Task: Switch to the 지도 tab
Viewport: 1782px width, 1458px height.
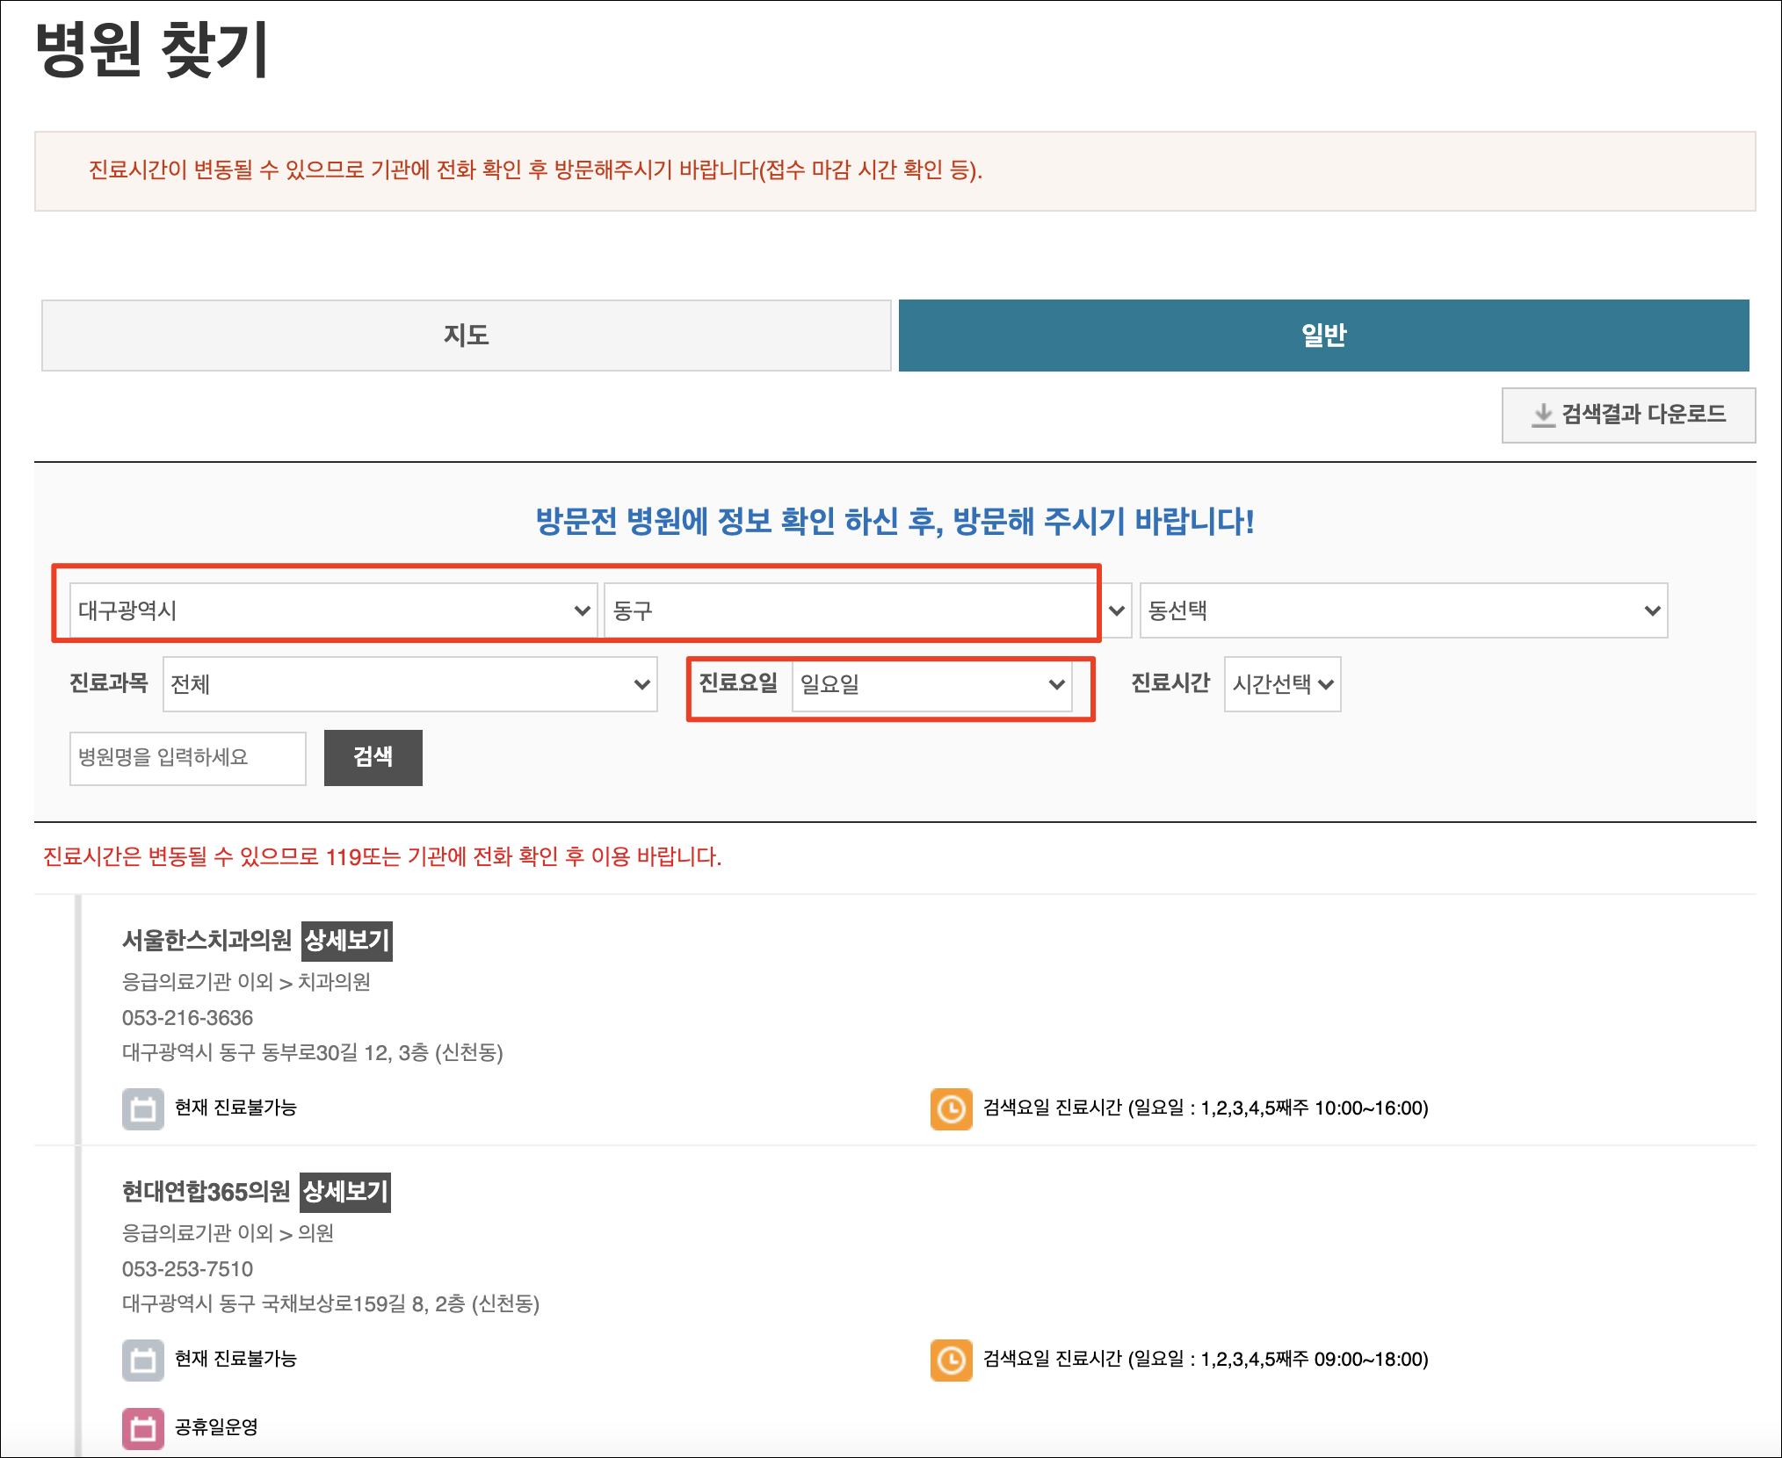Action: pos(466,336)
